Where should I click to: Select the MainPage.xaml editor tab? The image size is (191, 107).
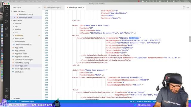click(x=75, y=7)
